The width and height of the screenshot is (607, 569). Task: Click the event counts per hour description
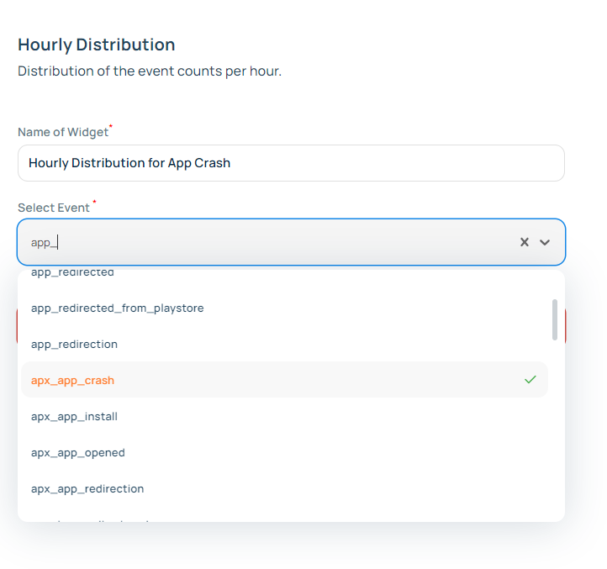coord(150,71)
